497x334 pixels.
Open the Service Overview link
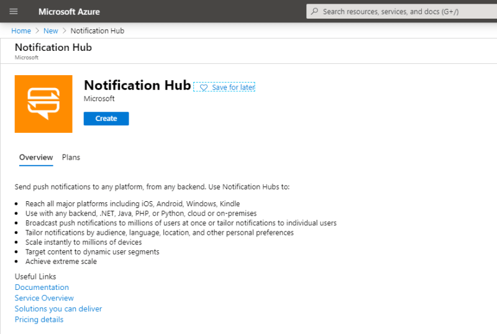point(44,298)
